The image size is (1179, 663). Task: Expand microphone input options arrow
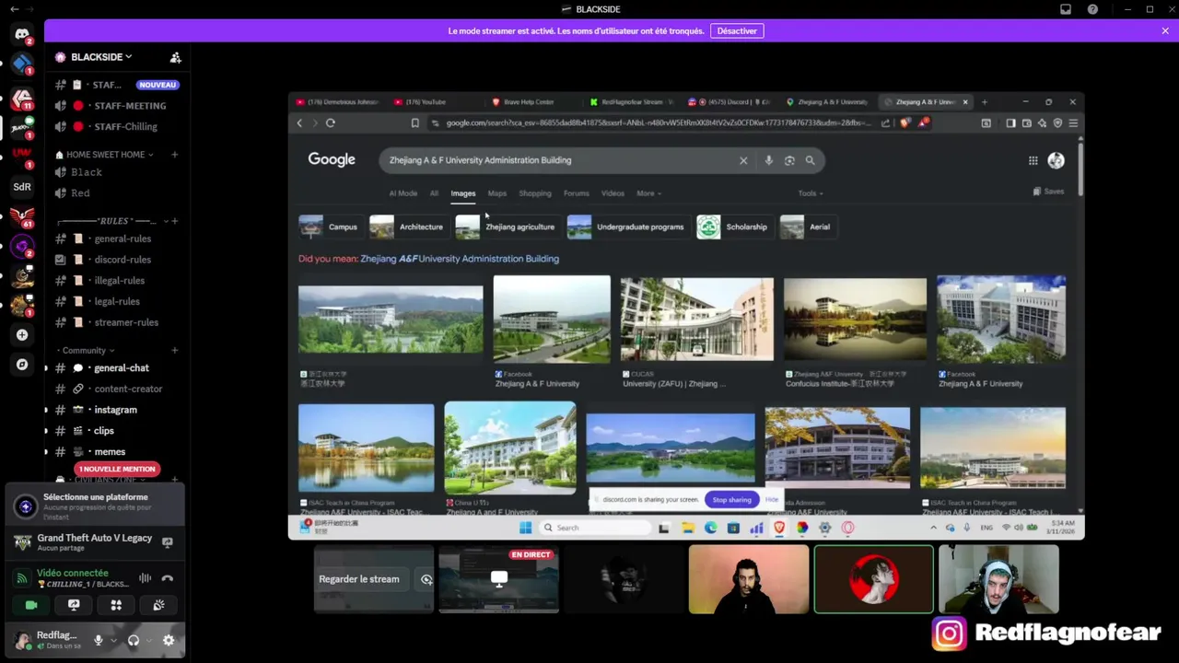point(113,640)
